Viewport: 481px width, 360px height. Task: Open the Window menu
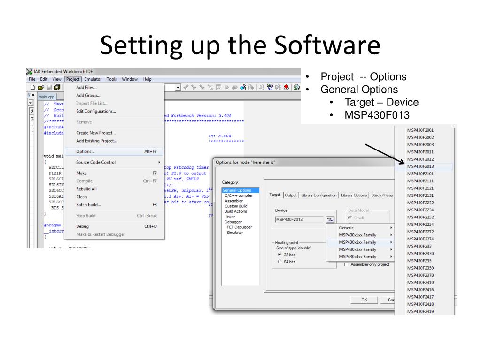pos(130,79)
